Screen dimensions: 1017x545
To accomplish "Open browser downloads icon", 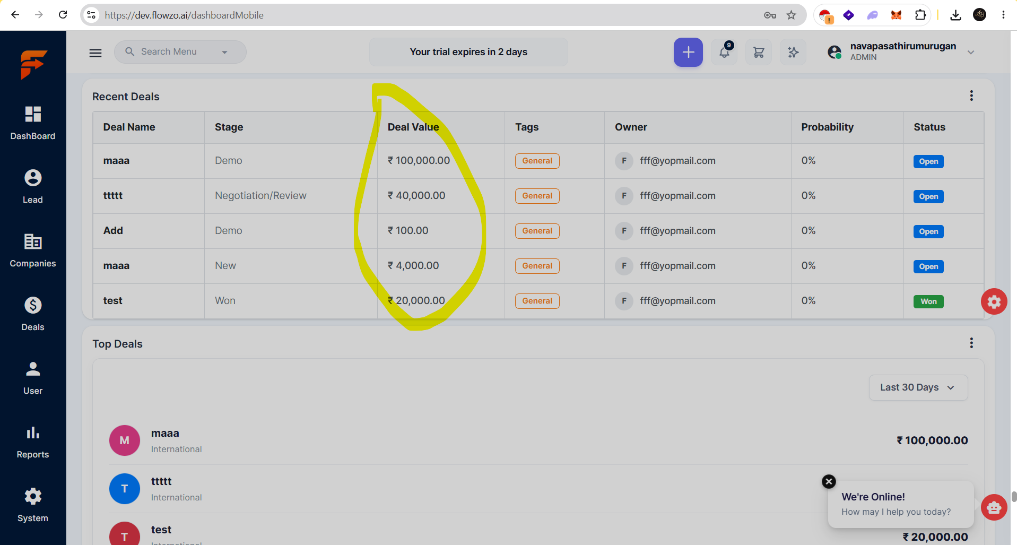I will point(955,15).
